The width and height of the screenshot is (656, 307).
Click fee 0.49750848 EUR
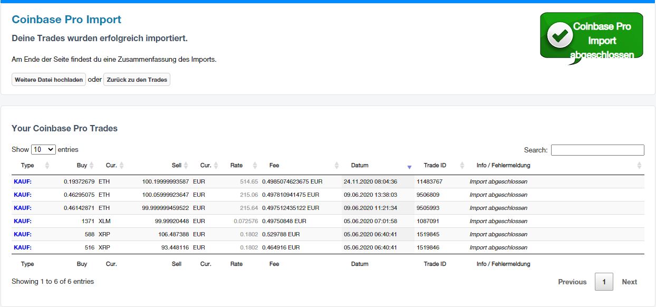pyautogui.click(x=284, y=221)
